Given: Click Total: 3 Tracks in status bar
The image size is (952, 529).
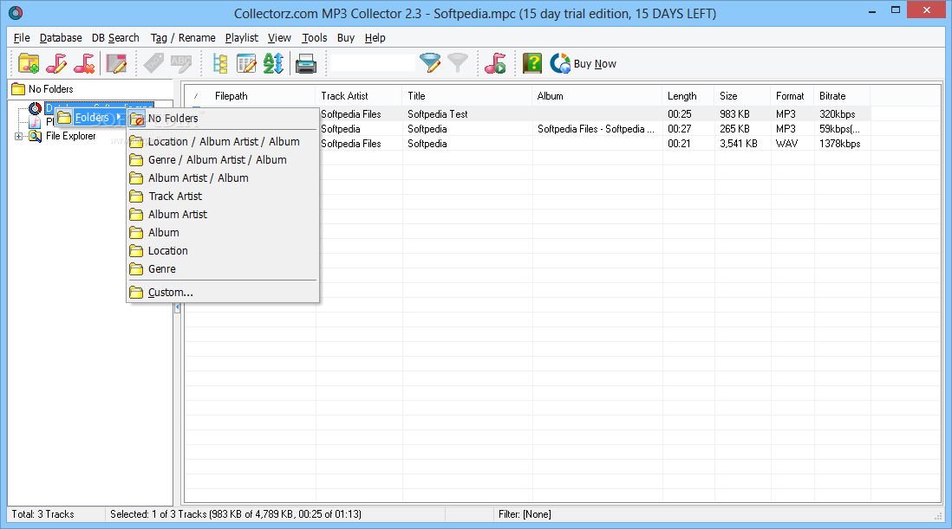Looking at the screenshot, I should coord(42,514).
